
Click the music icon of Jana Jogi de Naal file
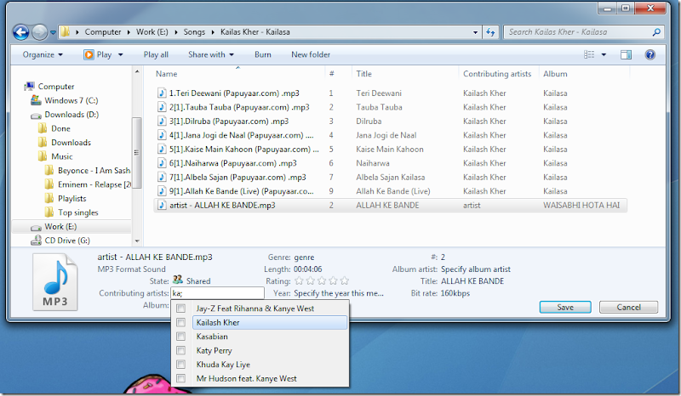(162, 135)
